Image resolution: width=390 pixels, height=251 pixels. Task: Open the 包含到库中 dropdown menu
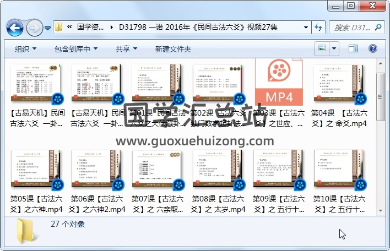[75, 49]
